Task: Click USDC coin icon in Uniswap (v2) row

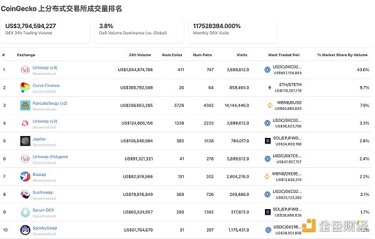Action: [x=267, y=123]
